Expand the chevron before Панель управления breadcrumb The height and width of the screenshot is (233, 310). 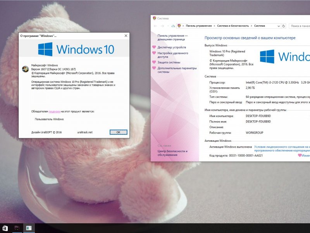(183, 26)
